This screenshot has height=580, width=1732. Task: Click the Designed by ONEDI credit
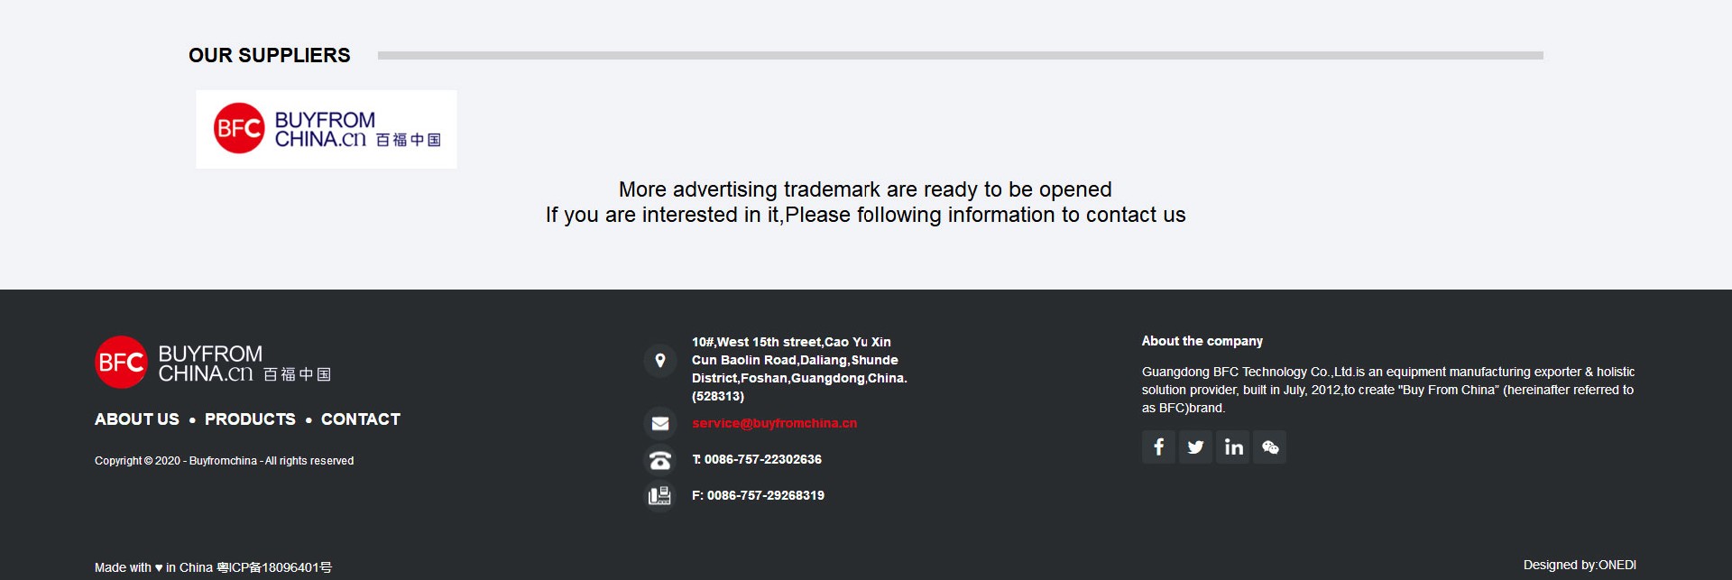coord(1580,566)
